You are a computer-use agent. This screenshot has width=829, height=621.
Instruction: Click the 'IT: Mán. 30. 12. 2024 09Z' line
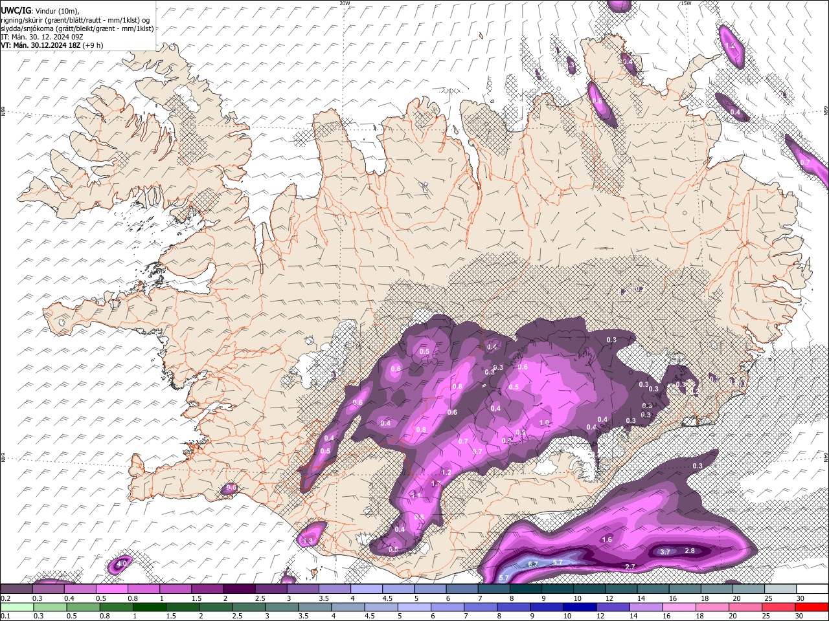point(41,37)
